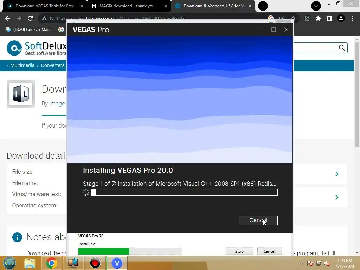Open the Google bookmark icon
Image resolution: width=360 pixels, height=270 pixels.
point(61,30)
